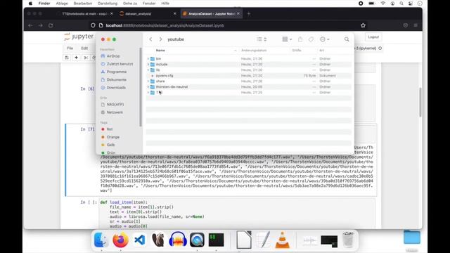Open the Finder action menu
450x253 pixels.
pos(325,39)
